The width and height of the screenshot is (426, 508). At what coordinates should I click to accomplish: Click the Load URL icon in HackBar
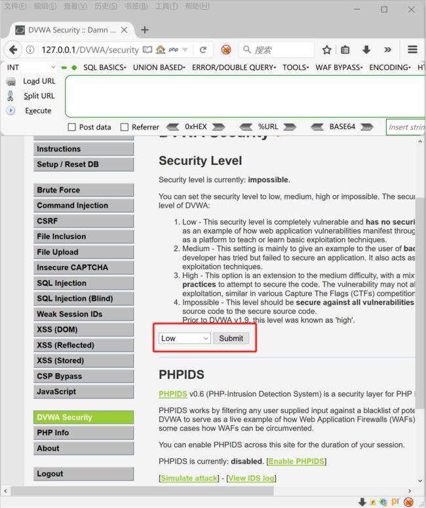(x=10, y=81)
